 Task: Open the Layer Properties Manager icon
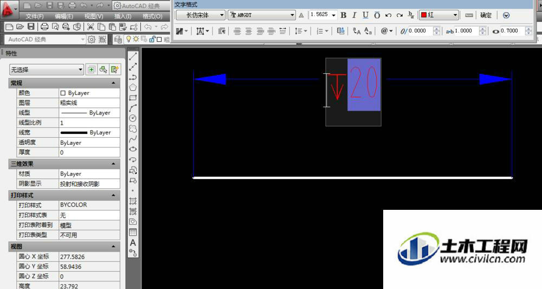click(x=118, y=40)
